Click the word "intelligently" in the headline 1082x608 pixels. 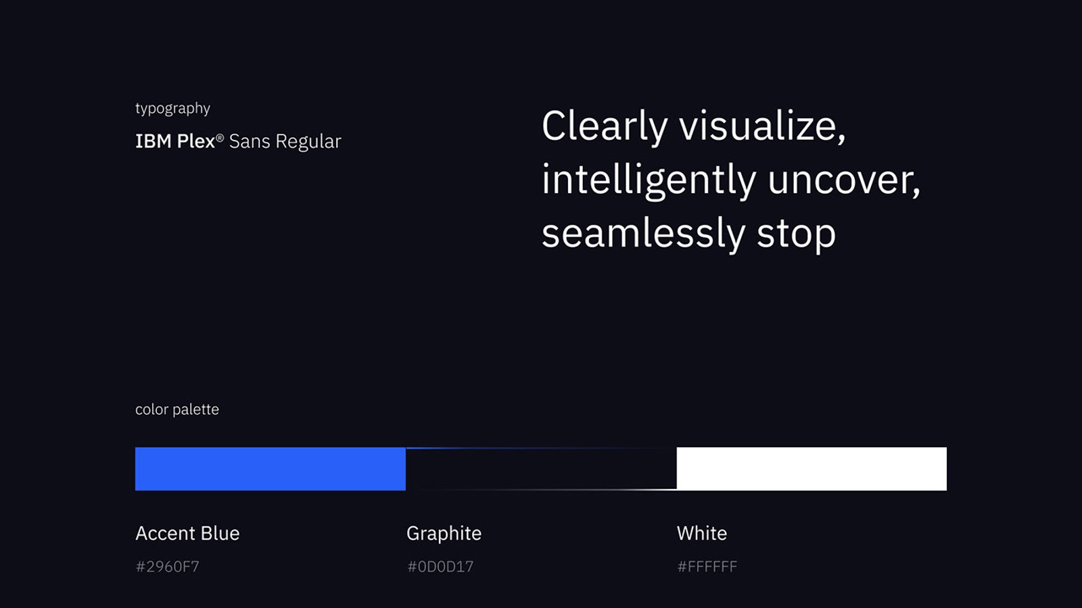tap(649, 180)
